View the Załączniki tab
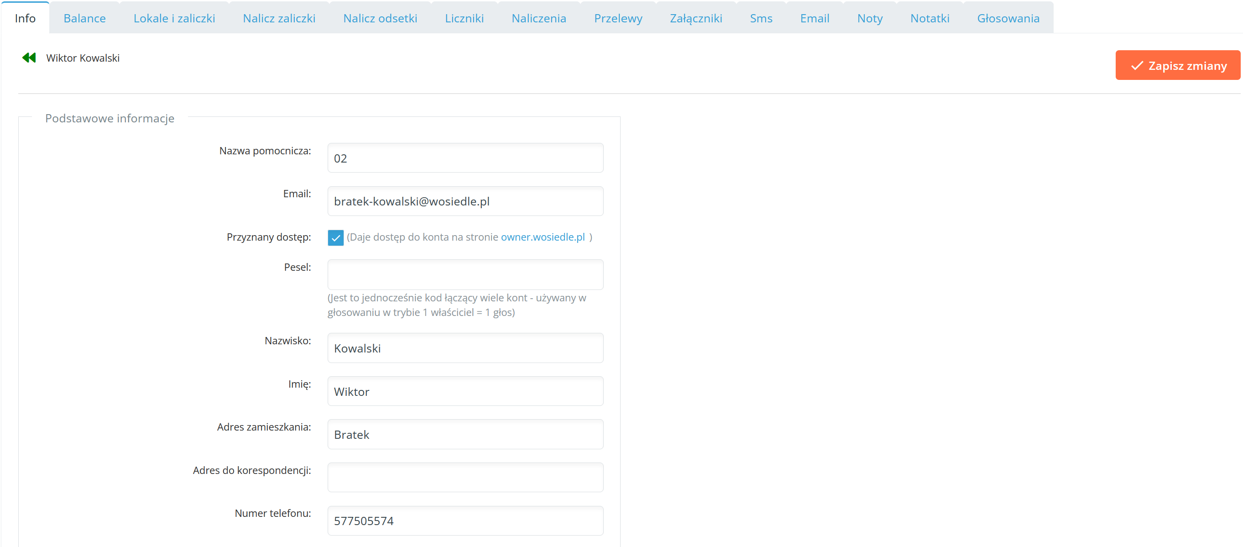1243x547 pixels. 696,18
